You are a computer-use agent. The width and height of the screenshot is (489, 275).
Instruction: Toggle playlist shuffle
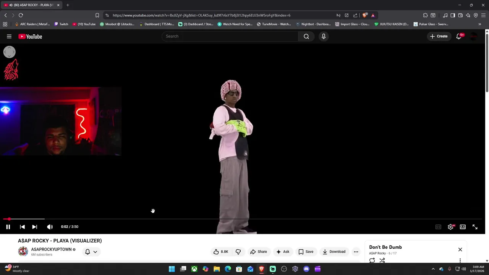tap(382, 260)
